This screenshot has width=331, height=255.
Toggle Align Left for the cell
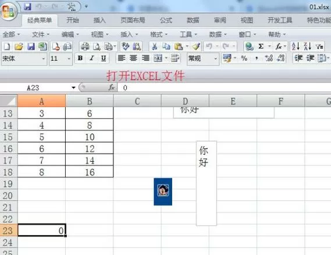tap(122, 58)
